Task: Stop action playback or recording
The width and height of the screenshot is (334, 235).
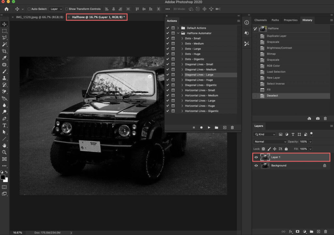Action: (194, 127)
